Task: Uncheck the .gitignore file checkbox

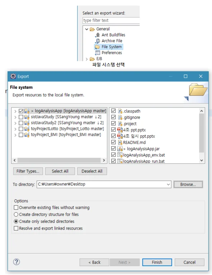Action: pos(114,117)
